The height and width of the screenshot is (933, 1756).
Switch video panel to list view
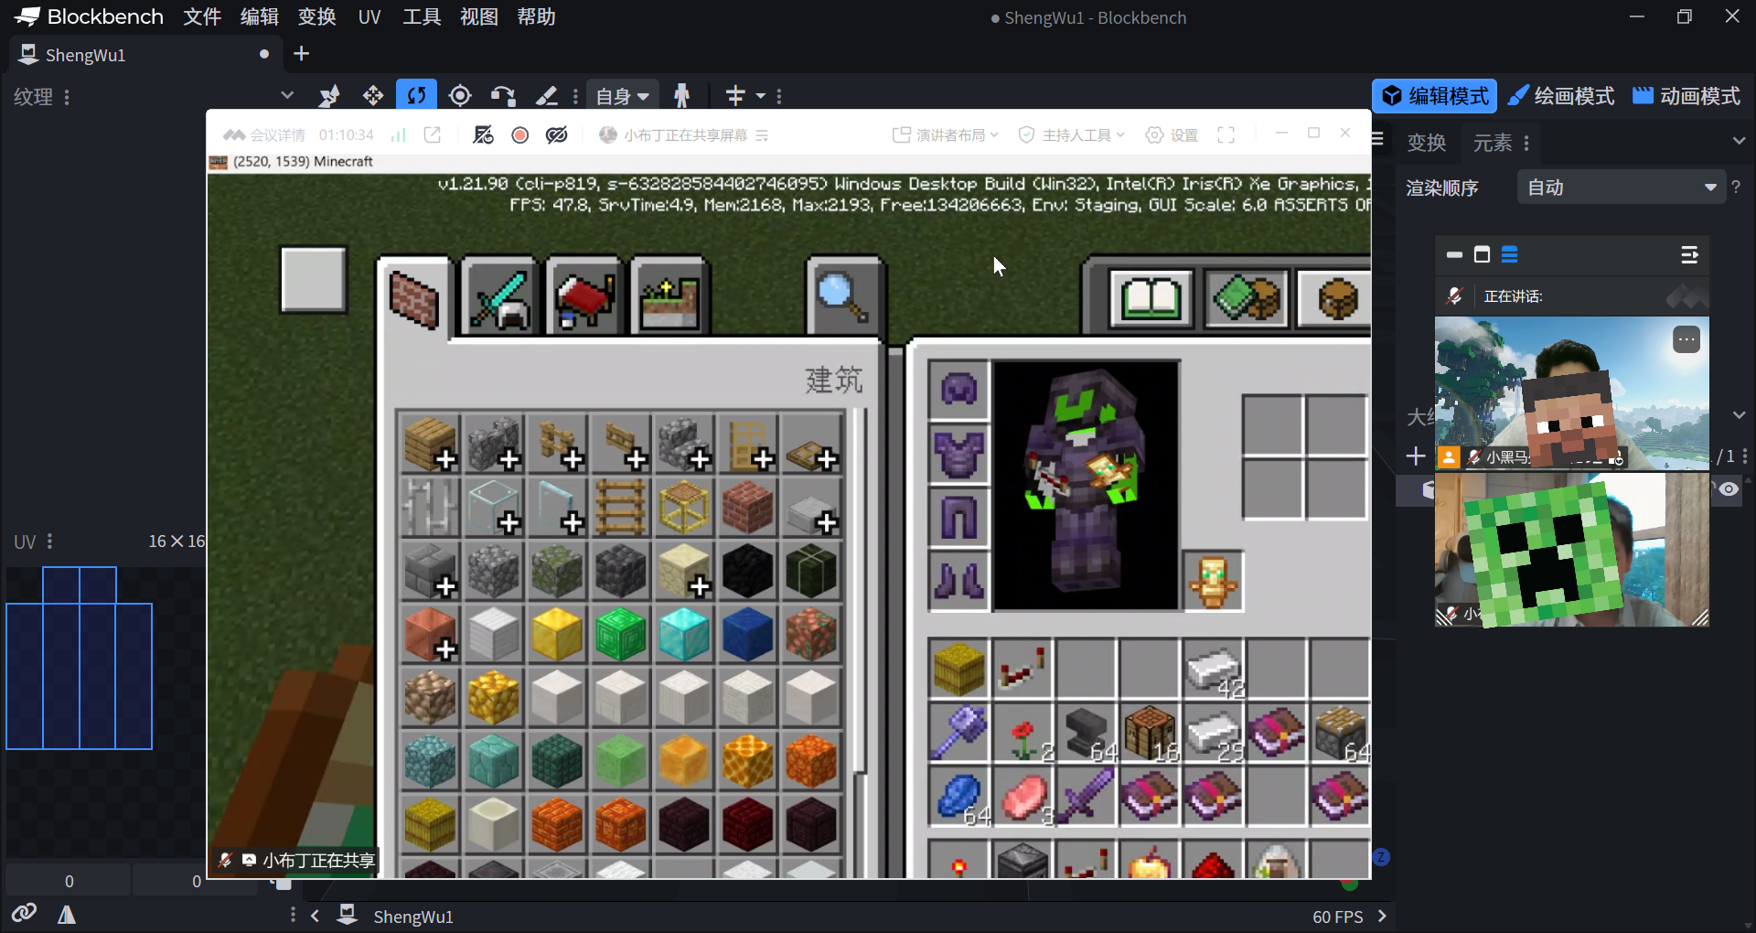[x=1510, y=255]
